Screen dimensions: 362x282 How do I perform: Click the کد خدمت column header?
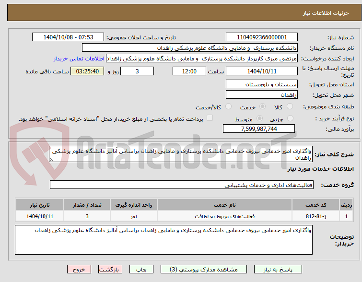316,205
